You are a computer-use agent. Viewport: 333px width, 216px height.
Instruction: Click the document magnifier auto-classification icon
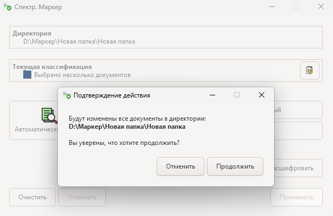point(49,115)
